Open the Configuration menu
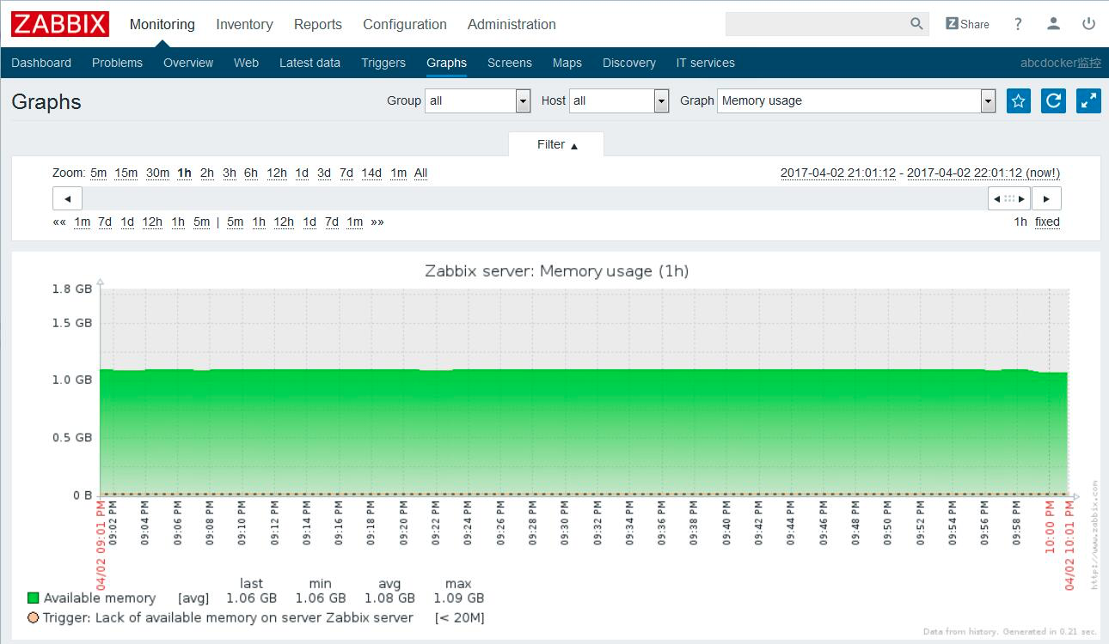 click(405, 24)
